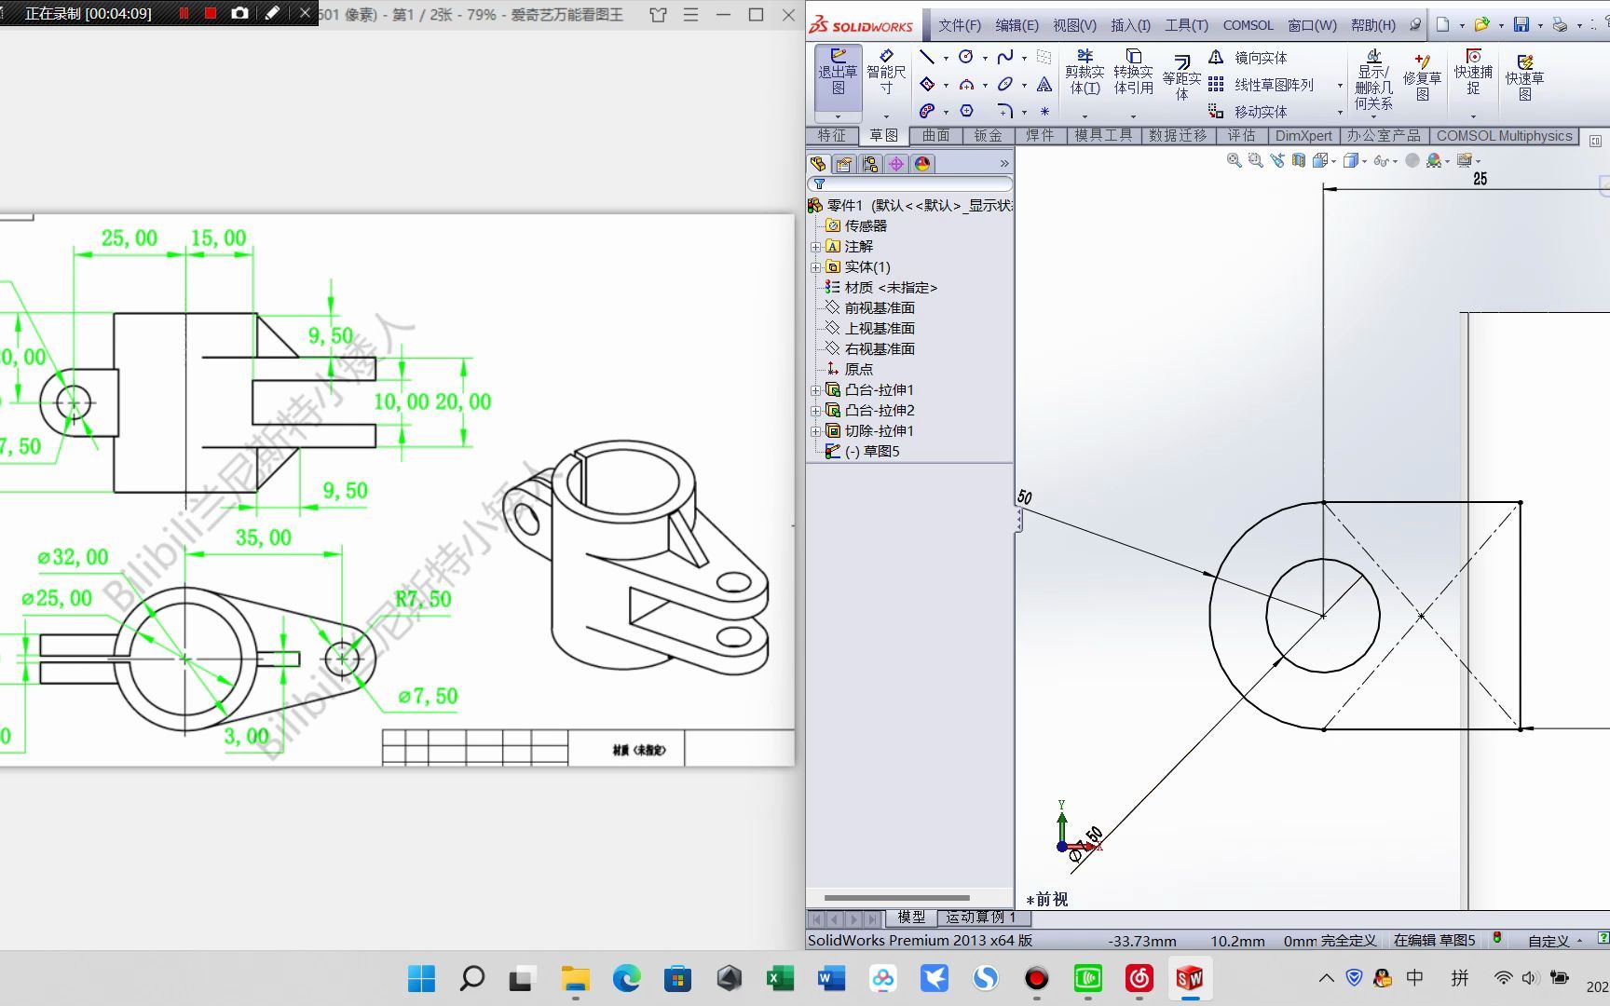Click the 等距实体 Offset Entities tool

point(1180,75)
